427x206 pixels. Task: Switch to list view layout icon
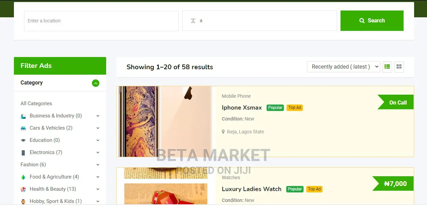tap(387, 67)
